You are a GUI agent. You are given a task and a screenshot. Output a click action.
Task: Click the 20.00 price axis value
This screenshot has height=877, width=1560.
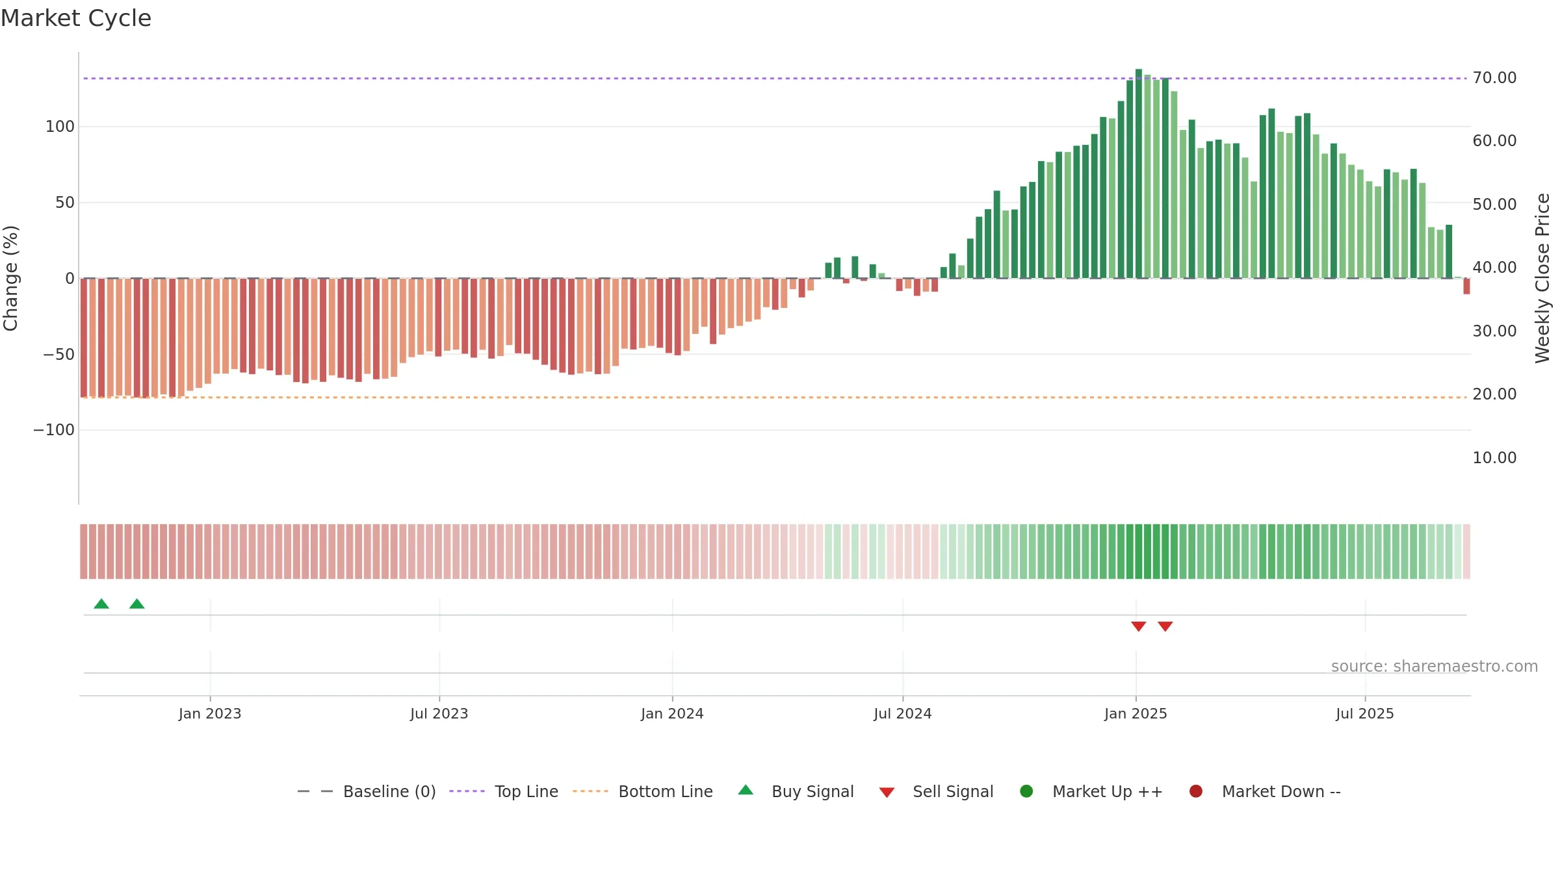(x=1494, y=394)
